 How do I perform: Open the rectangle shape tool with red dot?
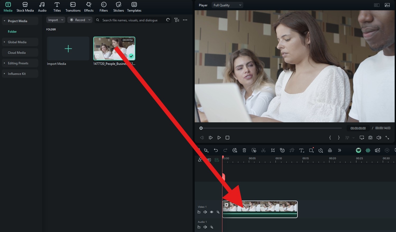click(311, 150)
